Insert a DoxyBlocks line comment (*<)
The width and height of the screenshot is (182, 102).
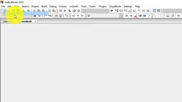click(x=50, y=16)
